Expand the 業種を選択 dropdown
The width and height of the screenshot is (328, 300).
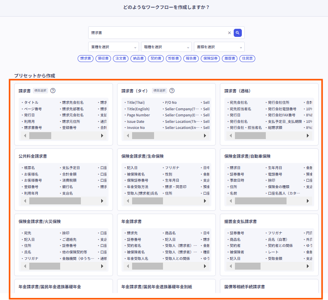113,47
